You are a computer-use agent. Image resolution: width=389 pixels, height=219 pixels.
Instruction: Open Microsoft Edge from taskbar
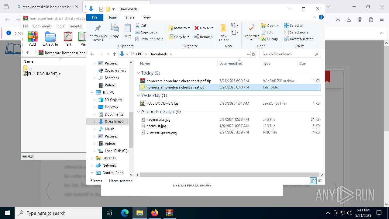pos(125,213)
